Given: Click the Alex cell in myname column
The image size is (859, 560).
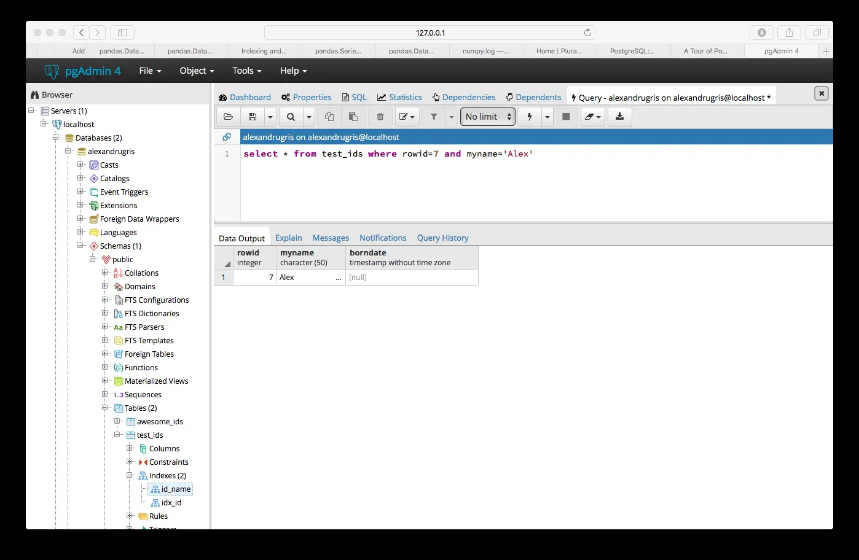Looking at the screenshot, I should pos(310,278).
